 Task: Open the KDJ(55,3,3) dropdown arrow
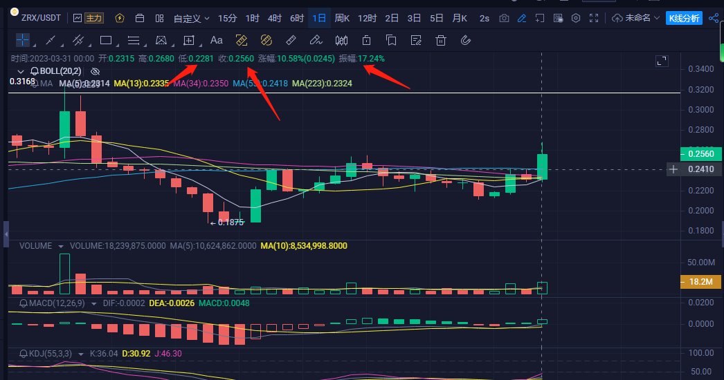81,354
